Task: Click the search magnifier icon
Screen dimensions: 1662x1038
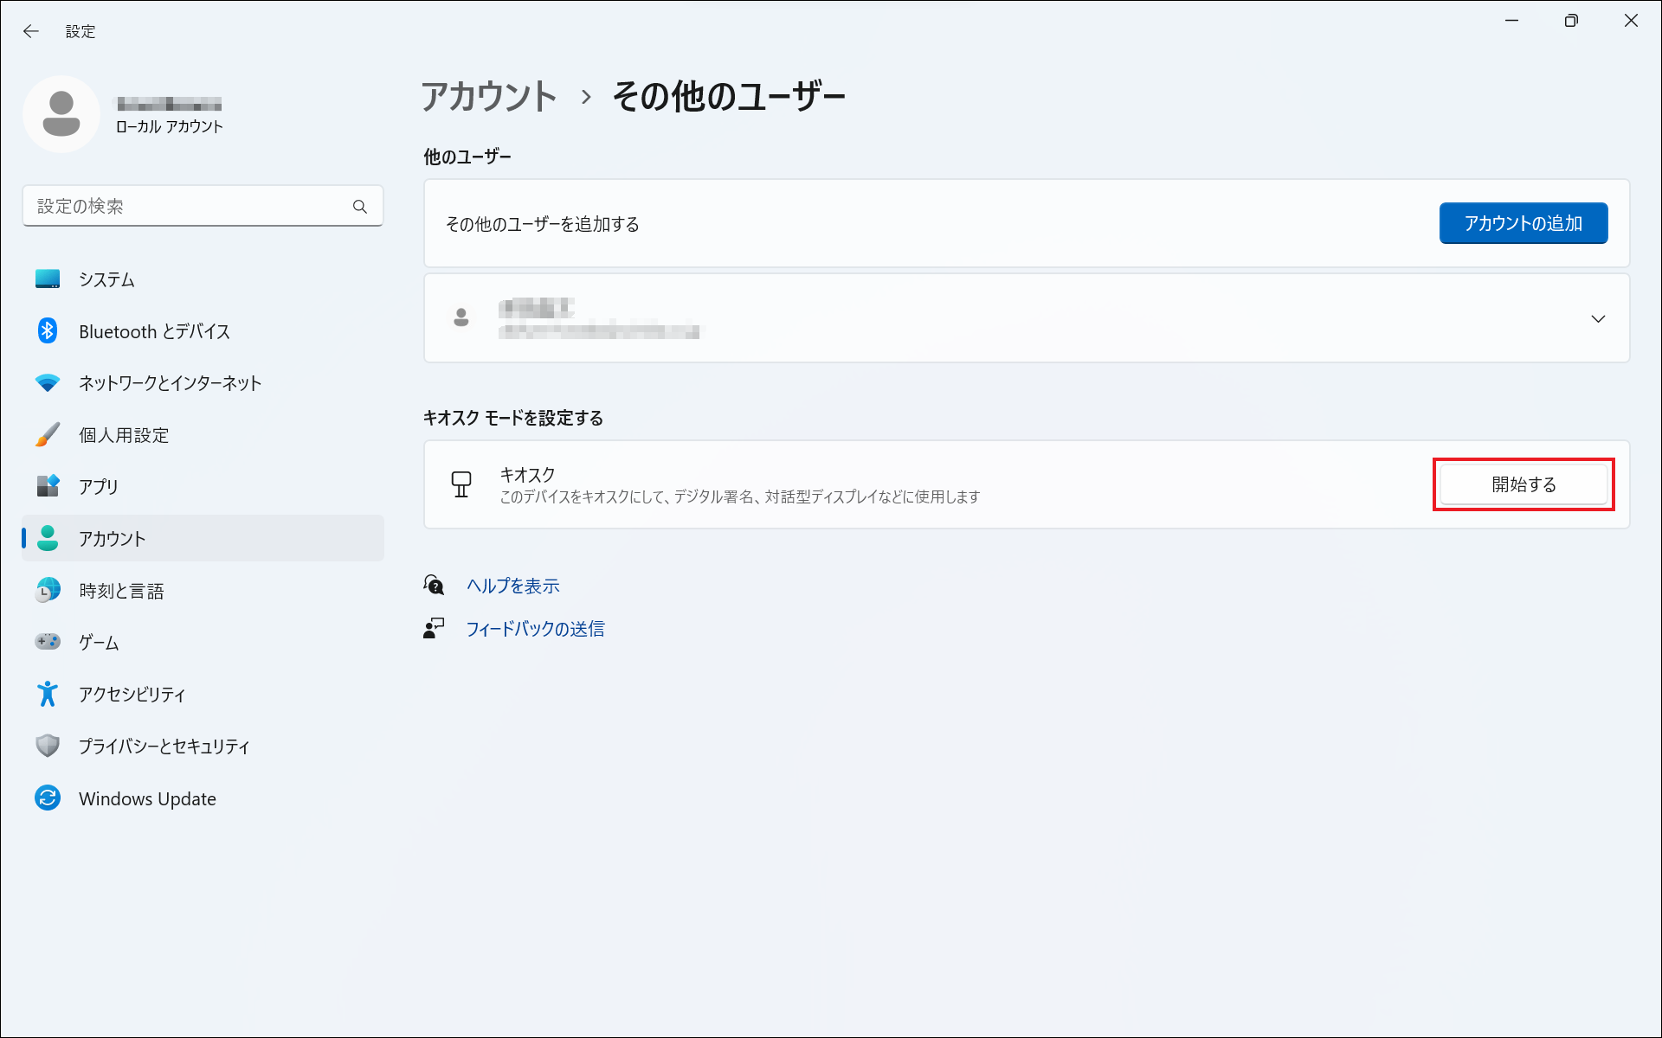Action: point(360,207)
